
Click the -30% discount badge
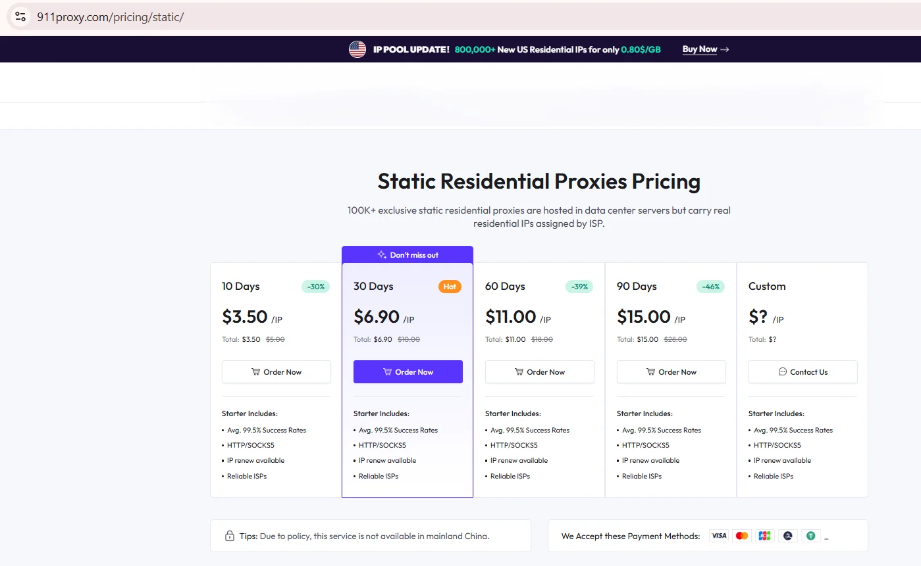pos(316,287)
